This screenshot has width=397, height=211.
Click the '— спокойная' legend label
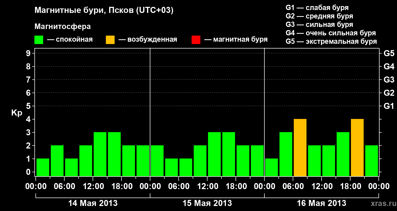70,40
